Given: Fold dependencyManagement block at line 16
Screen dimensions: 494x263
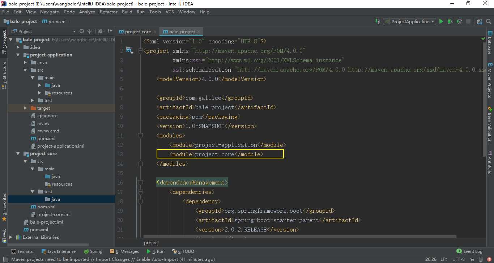Looking at the screenshot, I should click(140, 183).
